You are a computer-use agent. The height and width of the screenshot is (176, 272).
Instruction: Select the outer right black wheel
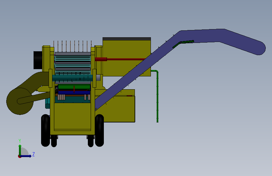click(x=99, y=130)
